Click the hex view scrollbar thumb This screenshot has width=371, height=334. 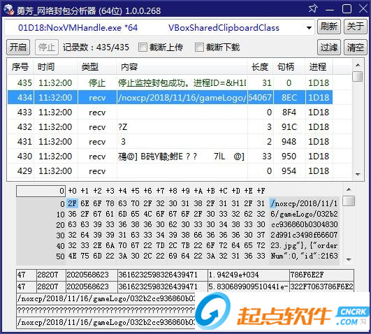coord(349,201)
